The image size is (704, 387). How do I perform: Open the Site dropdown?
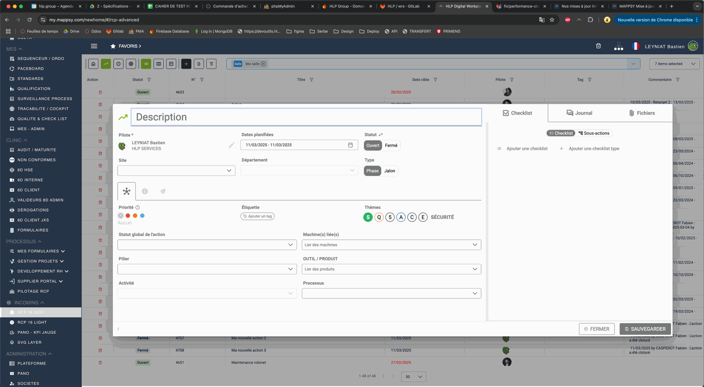click(x=176, y=171)
